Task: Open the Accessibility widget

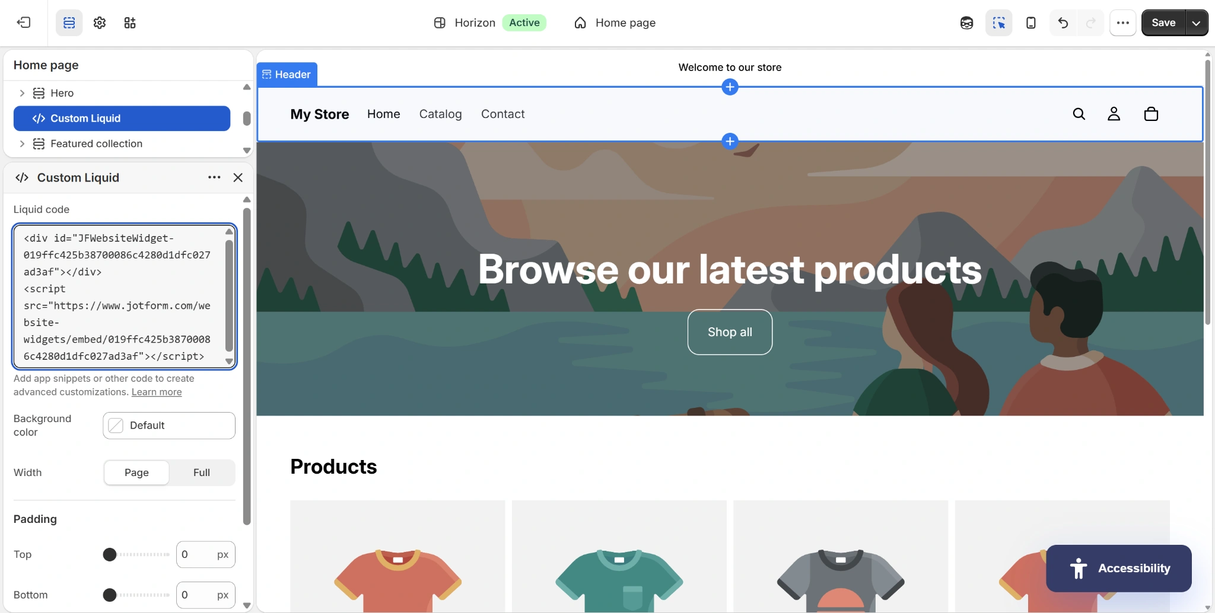Action: click(1119, 568)
